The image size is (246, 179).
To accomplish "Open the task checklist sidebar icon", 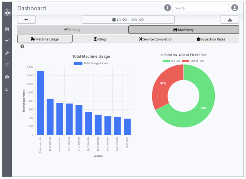I will 7,65.
